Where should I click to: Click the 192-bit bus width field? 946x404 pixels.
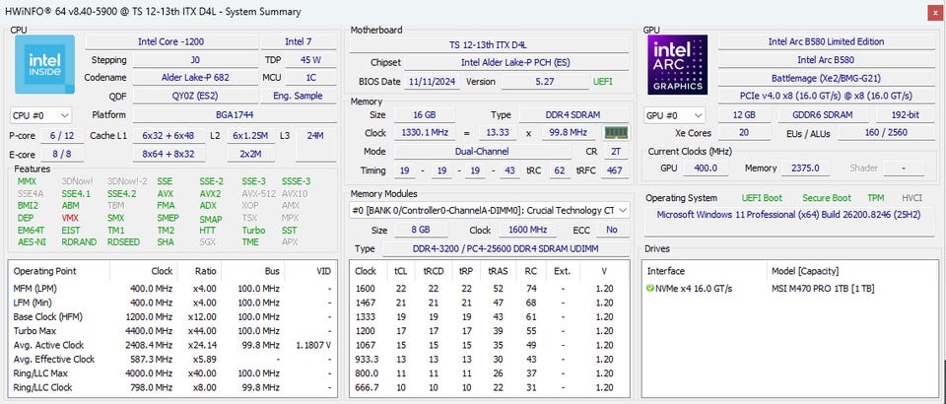(905, 115)
